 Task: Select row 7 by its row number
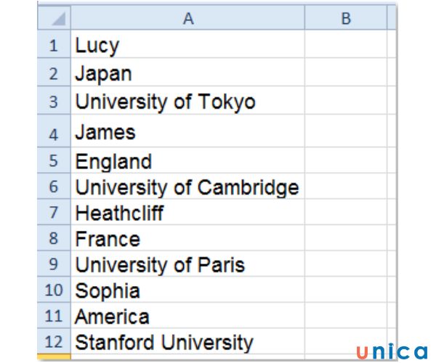click(54, 213)
